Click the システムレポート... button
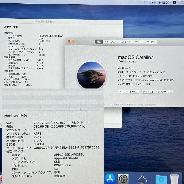The image size is (184, 184). [128, 92]
